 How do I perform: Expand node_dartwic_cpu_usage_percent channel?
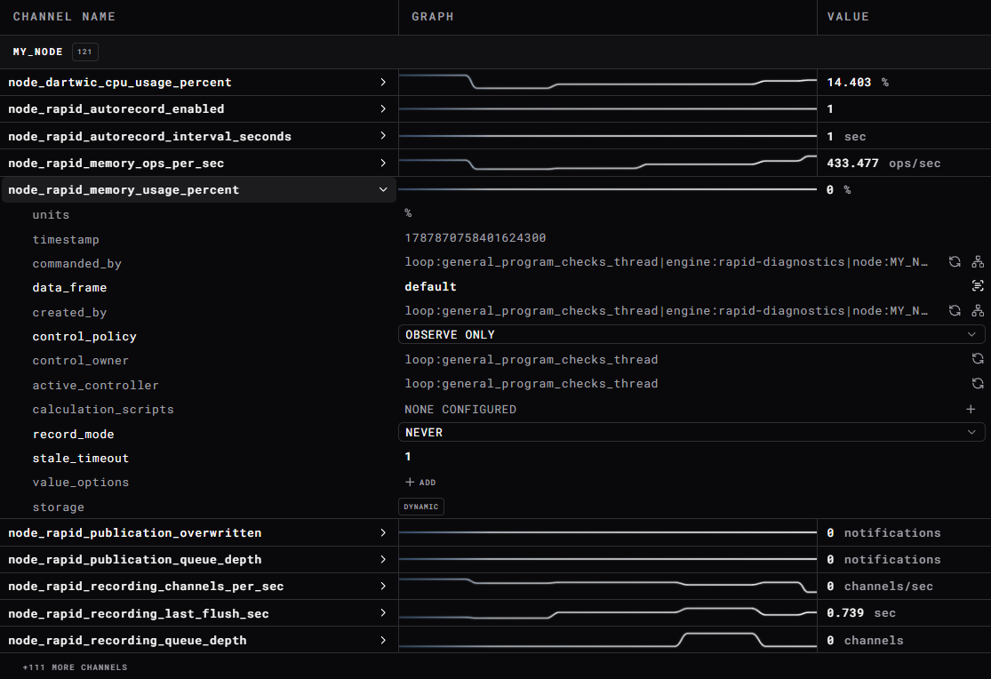(x=383, y=82)
